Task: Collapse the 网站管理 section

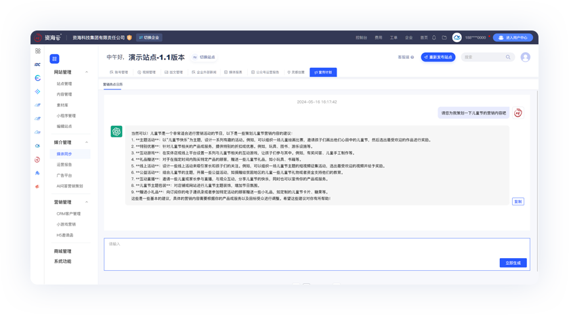Action: 87,72
